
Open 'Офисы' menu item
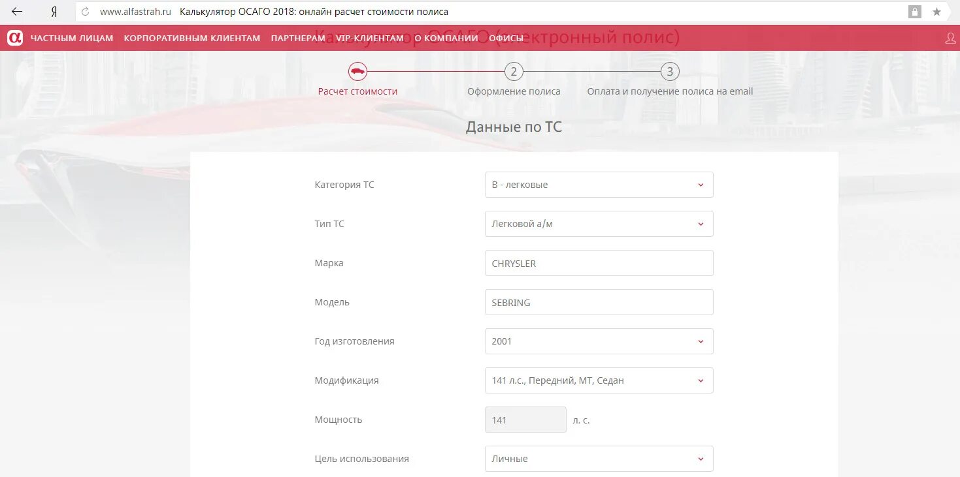click(x=506, y=38)
